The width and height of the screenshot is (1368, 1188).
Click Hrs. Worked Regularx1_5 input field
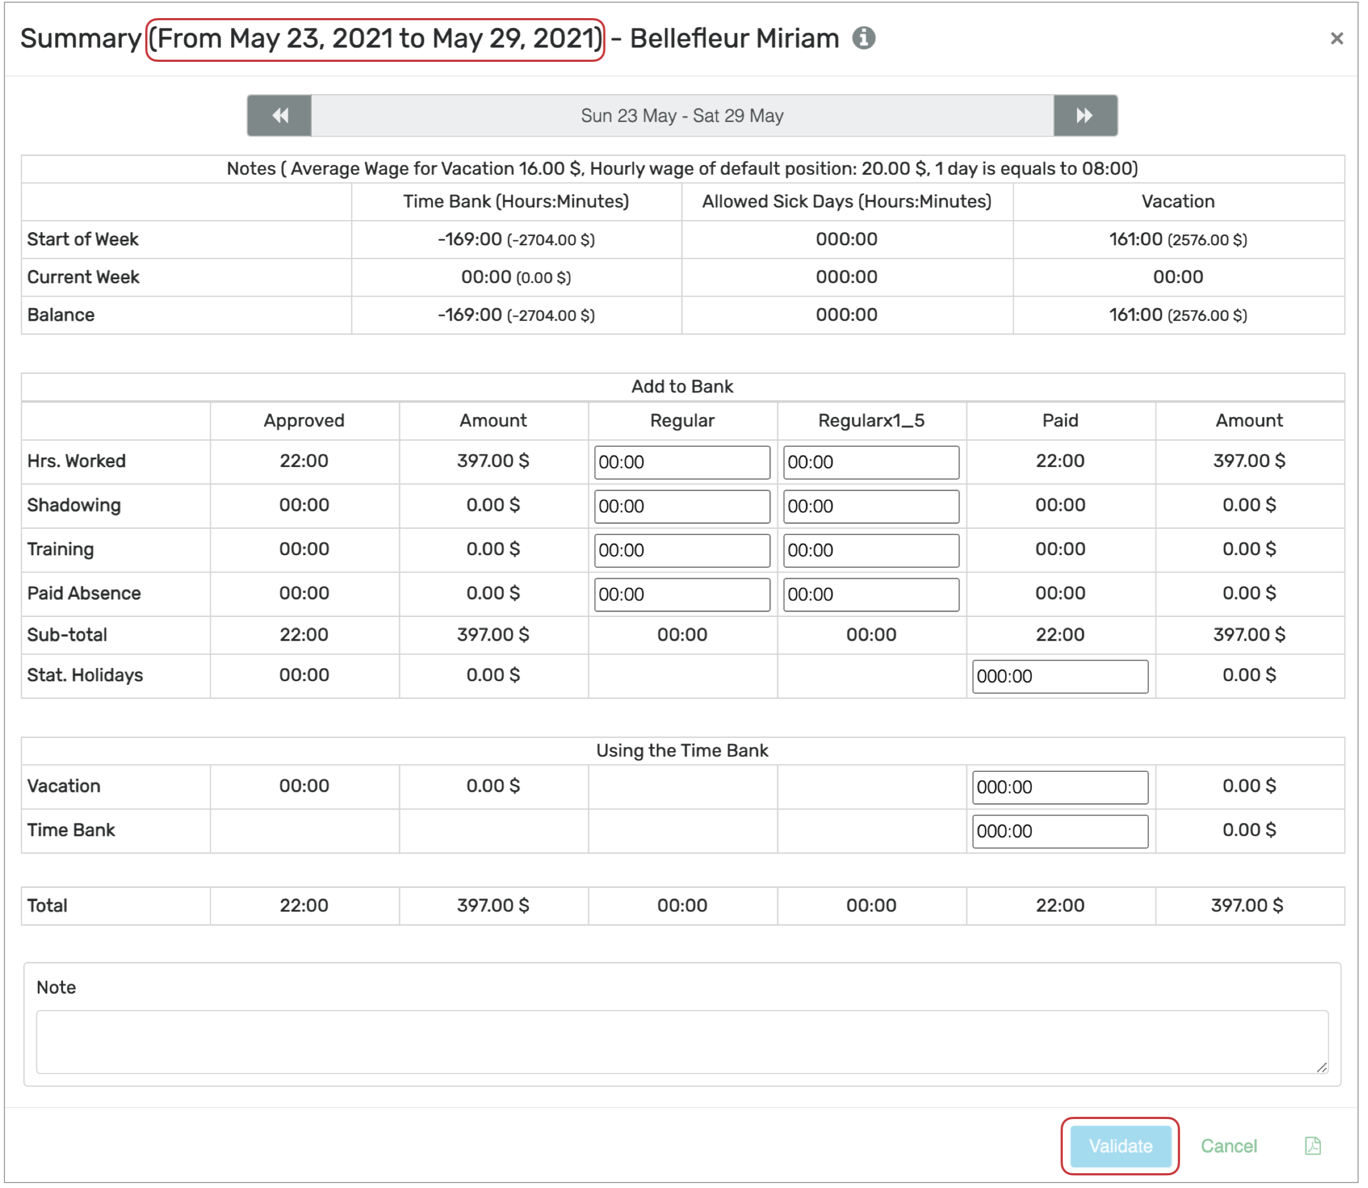point(871,462)
